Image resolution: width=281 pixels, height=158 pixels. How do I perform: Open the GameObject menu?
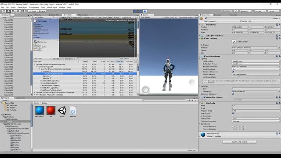click(x=22, y=7)
